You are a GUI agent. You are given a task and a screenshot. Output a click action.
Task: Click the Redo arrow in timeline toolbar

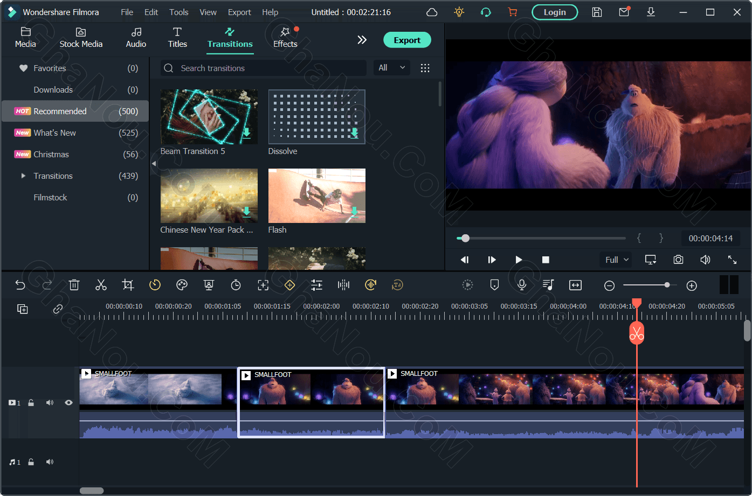coord(47,285)
